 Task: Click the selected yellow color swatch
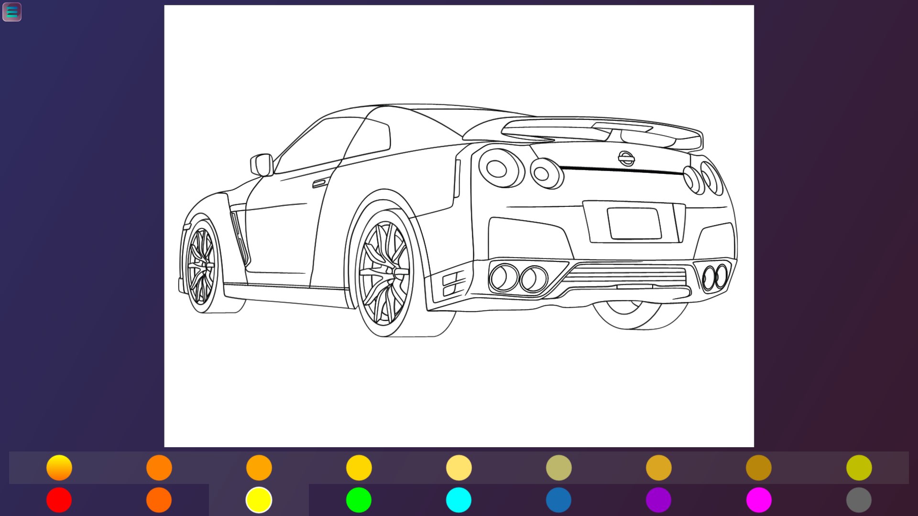[x=259, y=500]
